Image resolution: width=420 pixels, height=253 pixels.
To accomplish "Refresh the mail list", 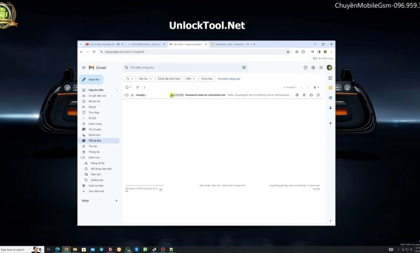I will click(137, 87).
